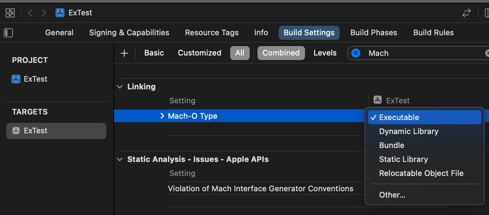Viewport: 489px width, 215px height.
Task: Click the Setting header under Static Analysis
Action: click(182, 173)
